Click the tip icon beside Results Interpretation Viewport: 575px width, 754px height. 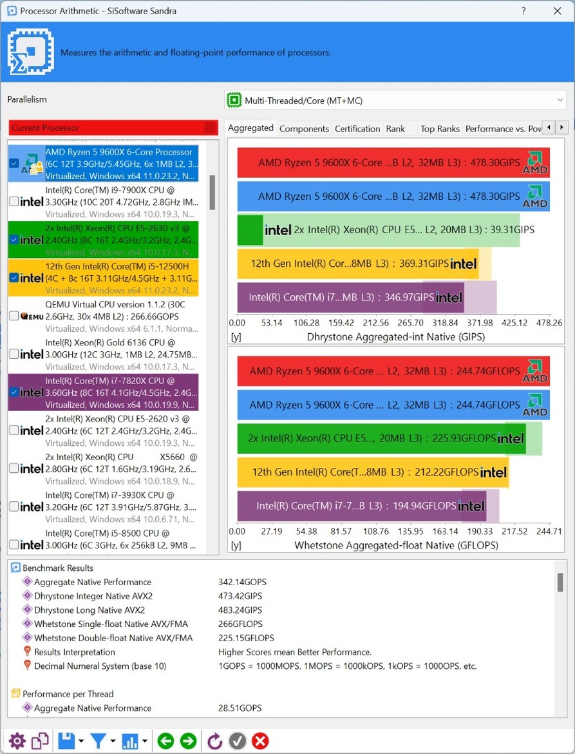28,652
